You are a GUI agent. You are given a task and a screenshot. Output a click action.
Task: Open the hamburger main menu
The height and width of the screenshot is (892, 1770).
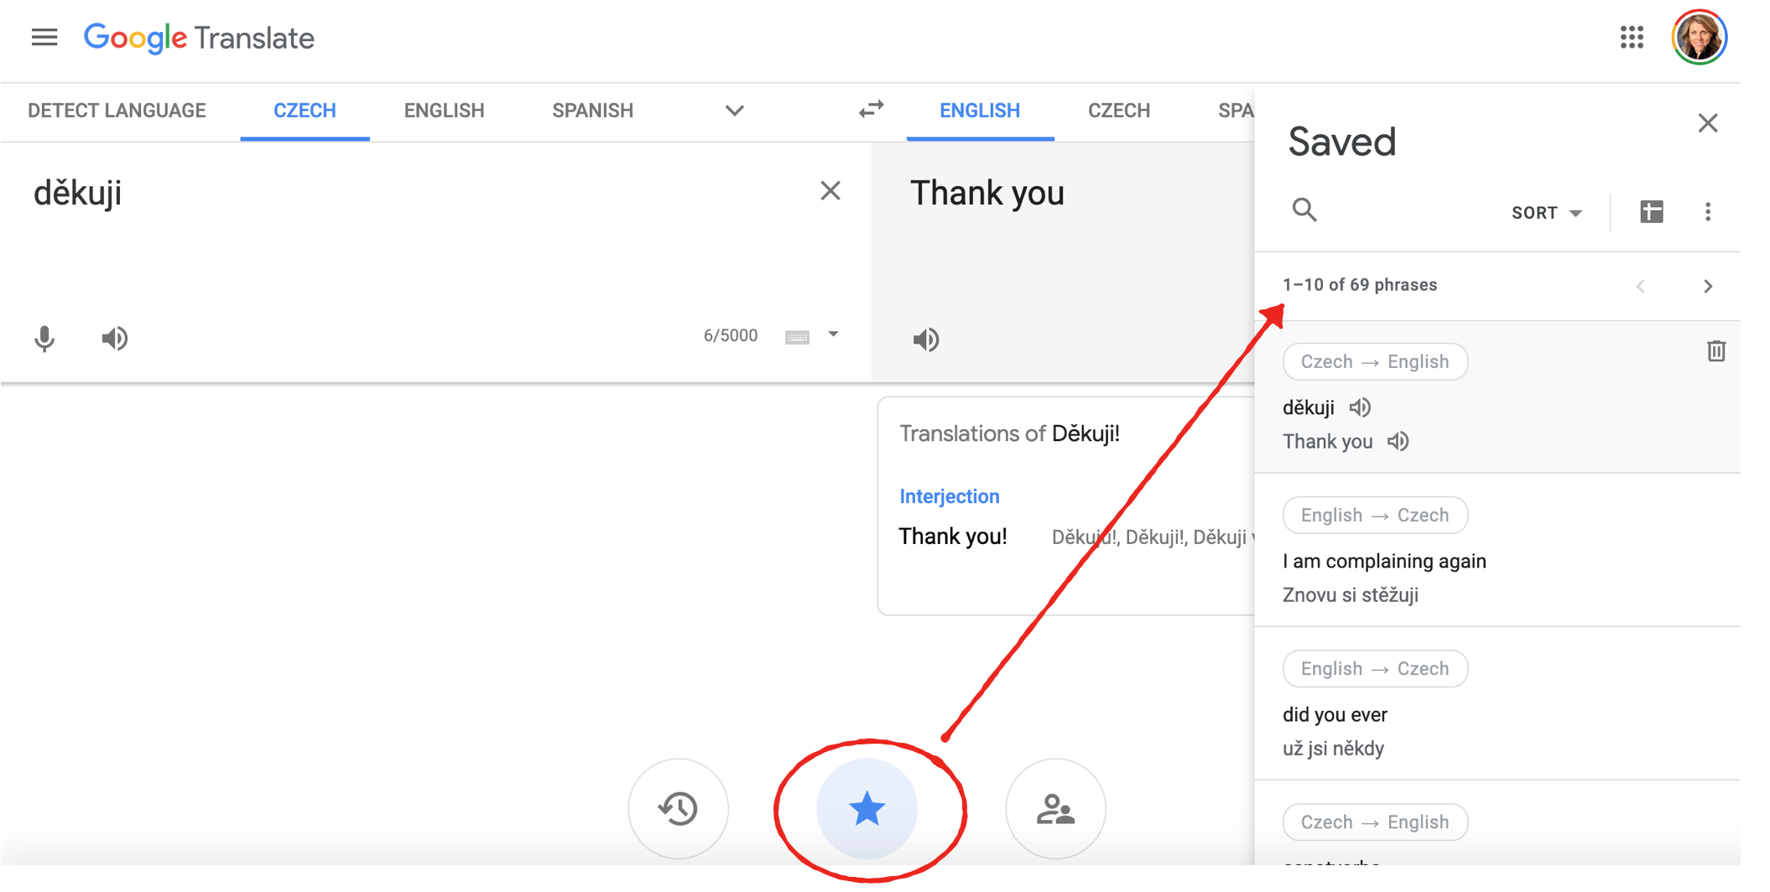click(44, 38)
